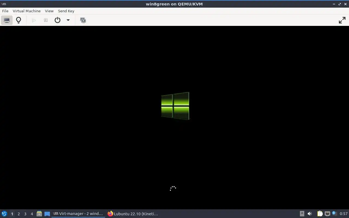Screen dimensions: 349x218
Task: Open the volume control speaker icon
Action: pyautogui.click(x=310, y=214)
